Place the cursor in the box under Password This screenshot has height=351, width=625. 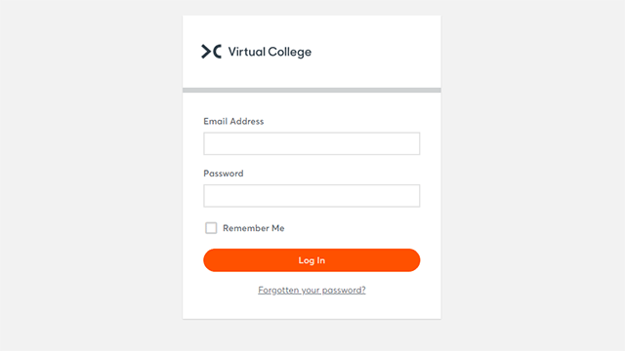pyautogui.click(x=312, y=196)
